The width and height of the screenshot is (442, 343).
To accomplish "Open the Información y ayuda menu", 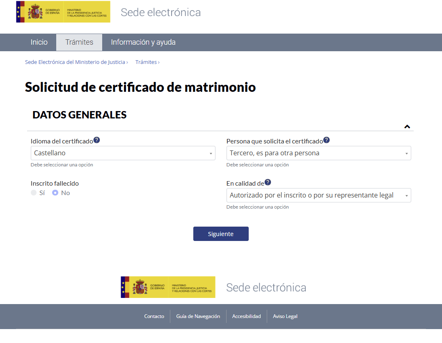I will point(143,42).
